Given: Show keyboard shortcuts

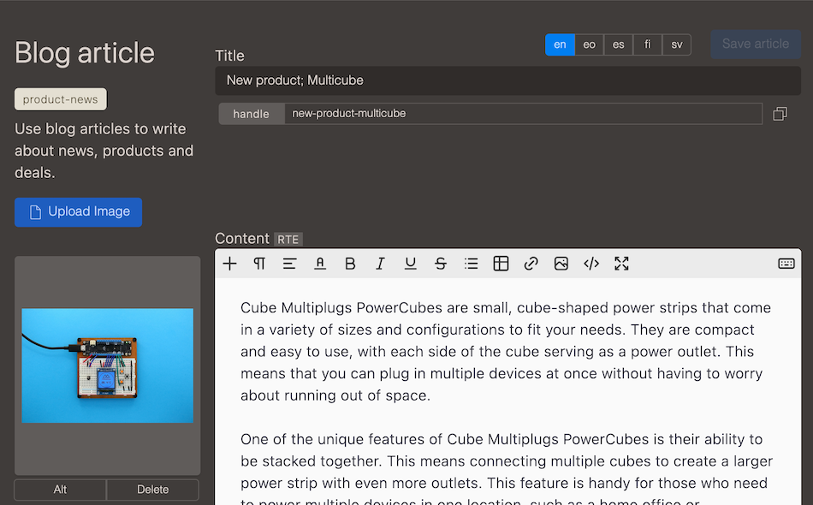Looking at the screenshot, I should pyautogui.click(x=786, y=264).
